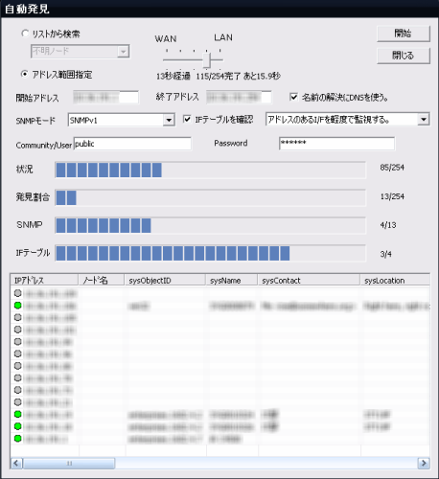Click the 開始 button

(x=404, y=34)
